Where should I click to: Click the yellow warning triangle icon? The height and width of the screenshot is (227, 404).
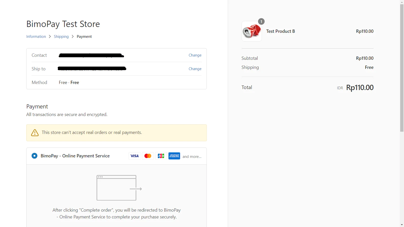[35, 133]
